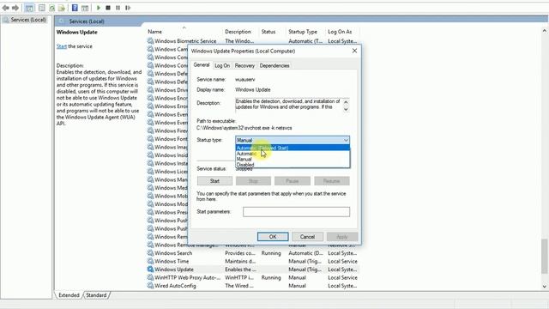Switch to the Standard view tab
The image size is (549, 309).
click(x=96, y=295)
